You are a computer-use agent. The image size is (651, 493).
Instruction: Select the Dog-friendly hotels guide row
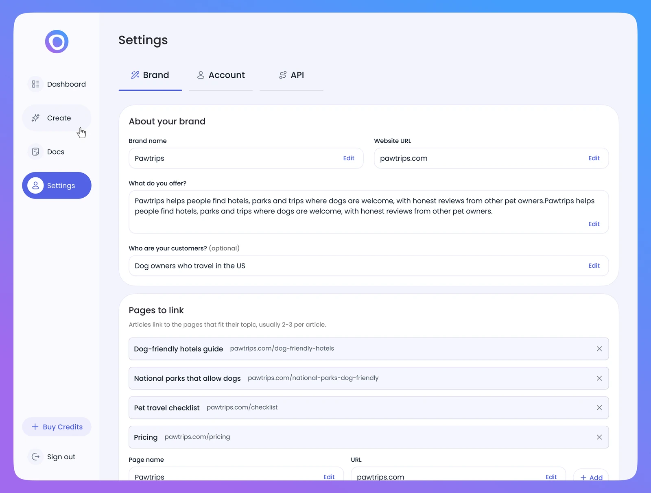[369, 349]
